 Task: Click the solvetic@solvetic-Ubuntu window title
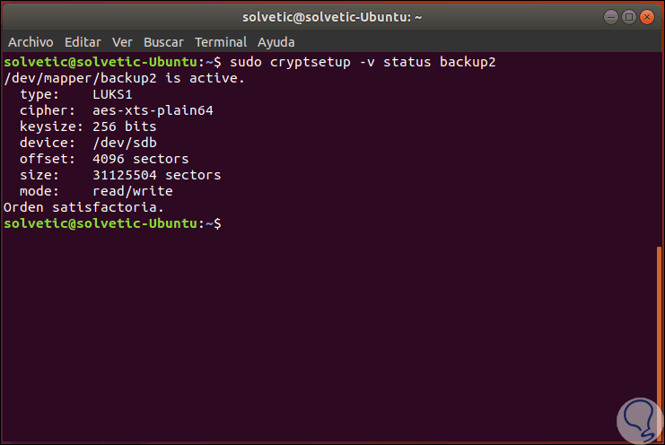click(x=332, y=16)
